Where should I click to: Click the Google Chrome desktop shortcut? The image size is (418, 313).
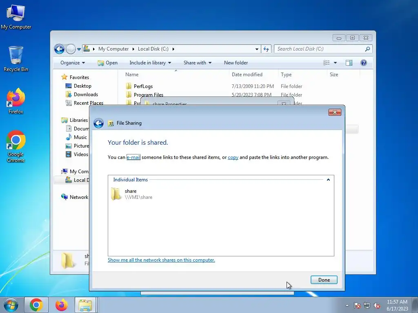coord(16,146)
